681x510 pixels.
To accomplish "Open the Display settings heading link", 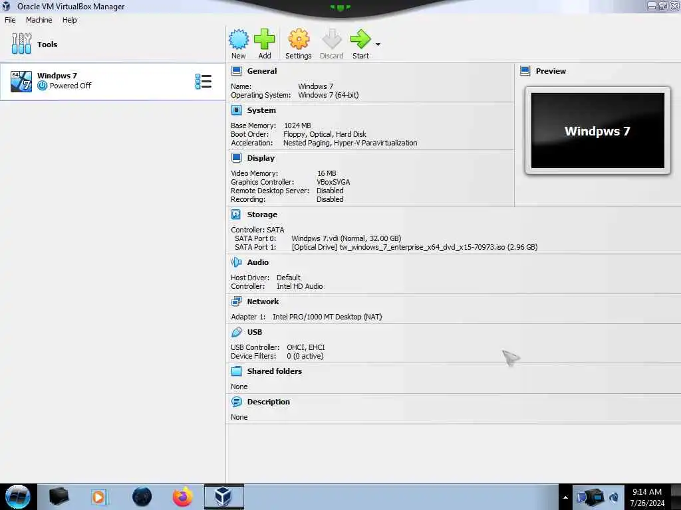I will [x=261, y=158].
